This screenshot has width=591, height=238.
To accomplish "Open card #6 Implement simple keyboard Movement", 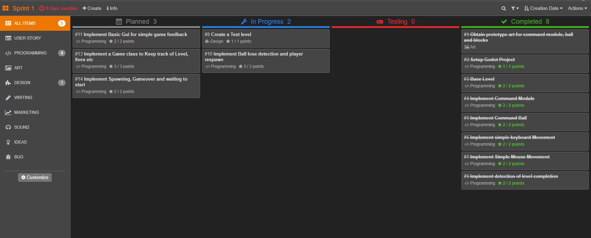I will point(525,141).
